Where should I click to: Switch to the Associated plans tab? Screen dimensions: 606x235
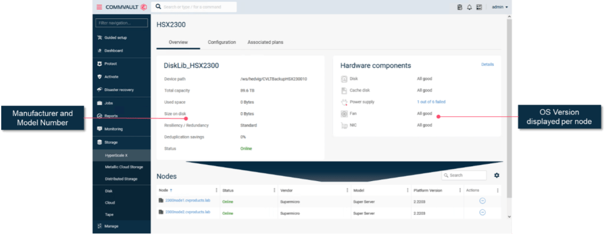266,42
